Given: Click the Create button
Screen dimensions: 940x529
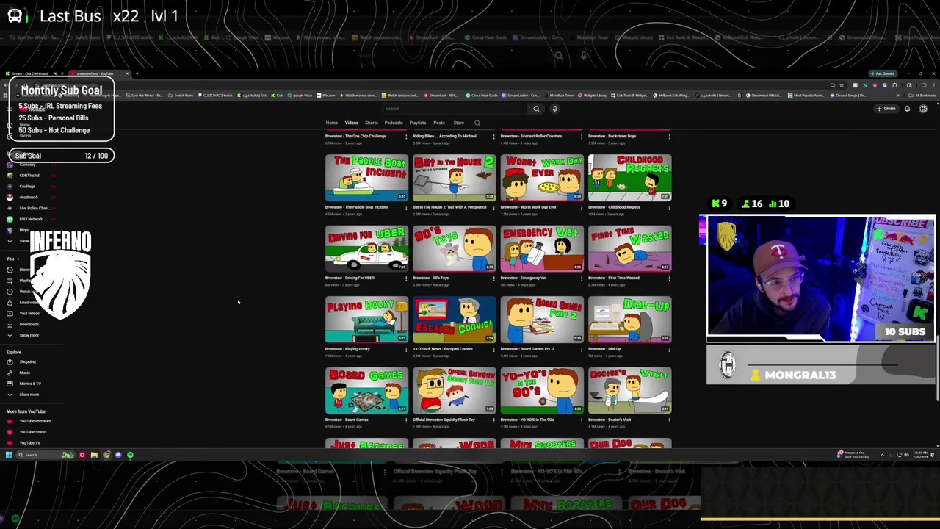Looking at the screenshot, I should pos(886,109).
